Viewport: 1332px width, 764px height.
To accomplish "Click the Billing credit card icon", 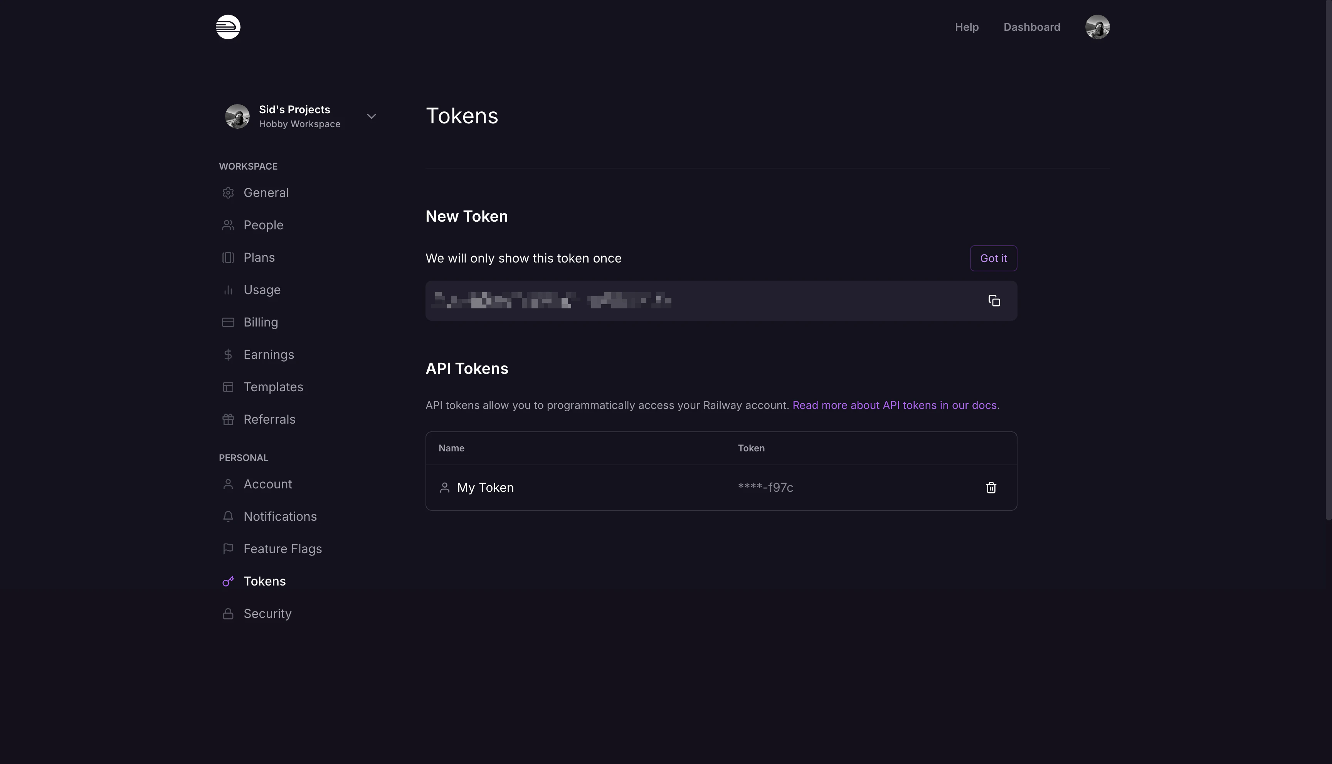I will (228, 322).
